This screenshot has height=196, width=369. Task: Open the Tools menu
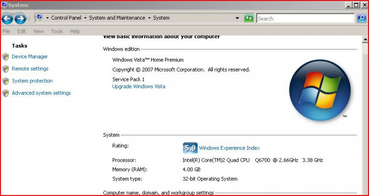57,31
